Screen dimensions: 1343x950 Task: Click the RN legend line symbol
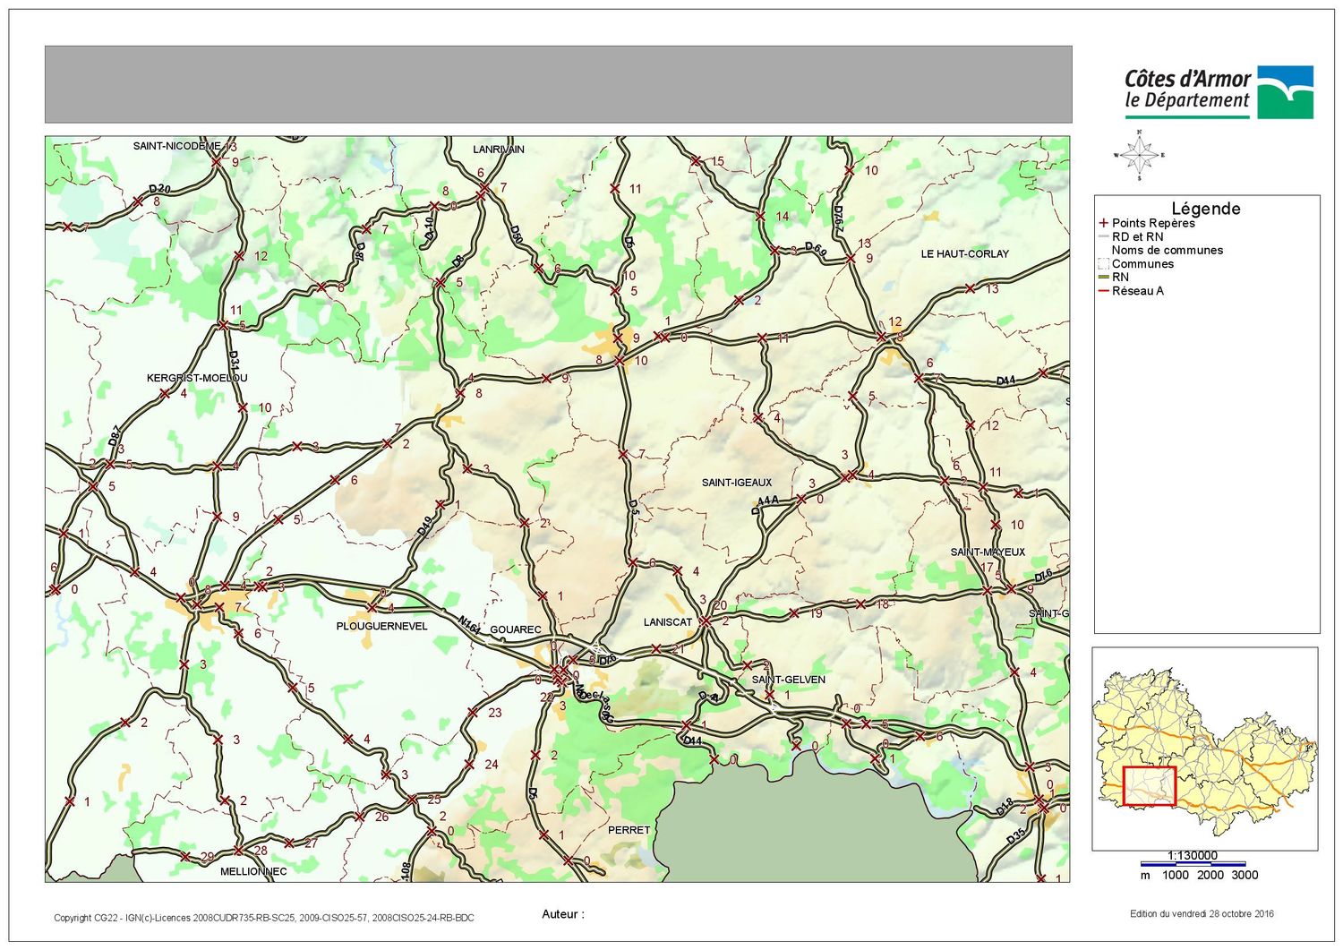[1103, 278]
